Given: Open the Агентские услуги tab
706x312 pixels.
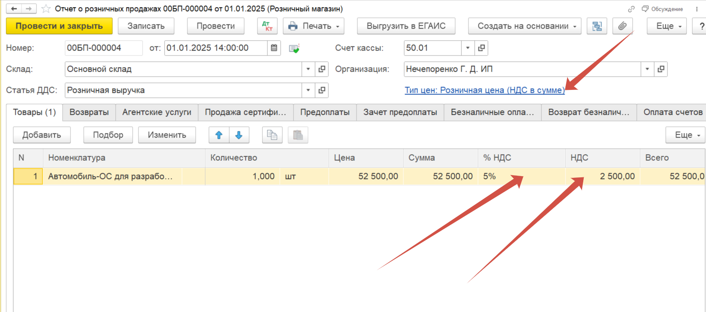Looking at the screenshot, I should tap(157, 112).
